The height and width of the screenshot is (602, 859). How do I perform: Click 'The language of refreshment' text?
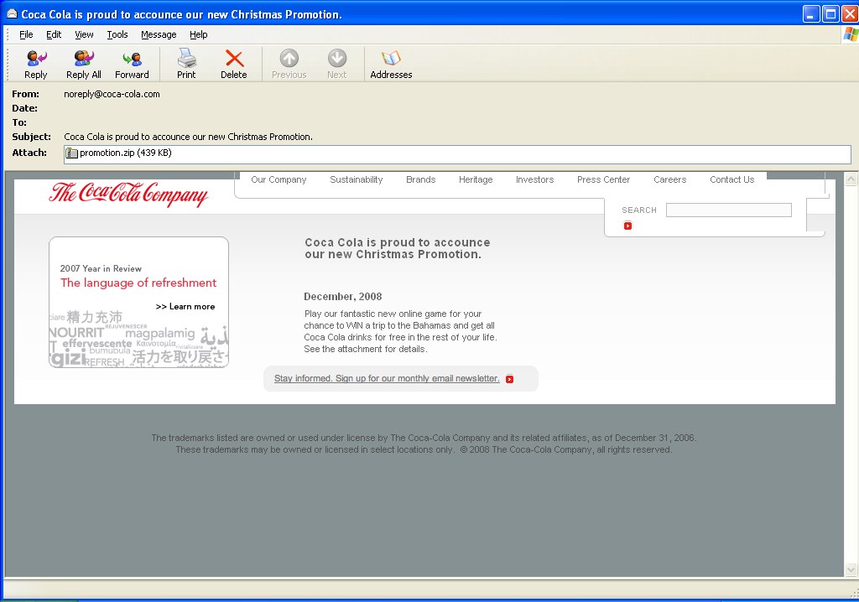click(138, 283)
